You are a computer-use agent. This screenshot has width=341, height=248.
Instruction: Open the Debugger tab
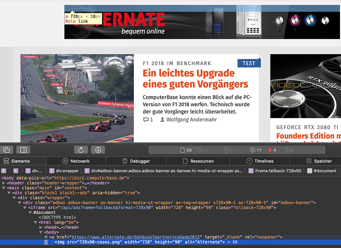click(x=136, y=161)
